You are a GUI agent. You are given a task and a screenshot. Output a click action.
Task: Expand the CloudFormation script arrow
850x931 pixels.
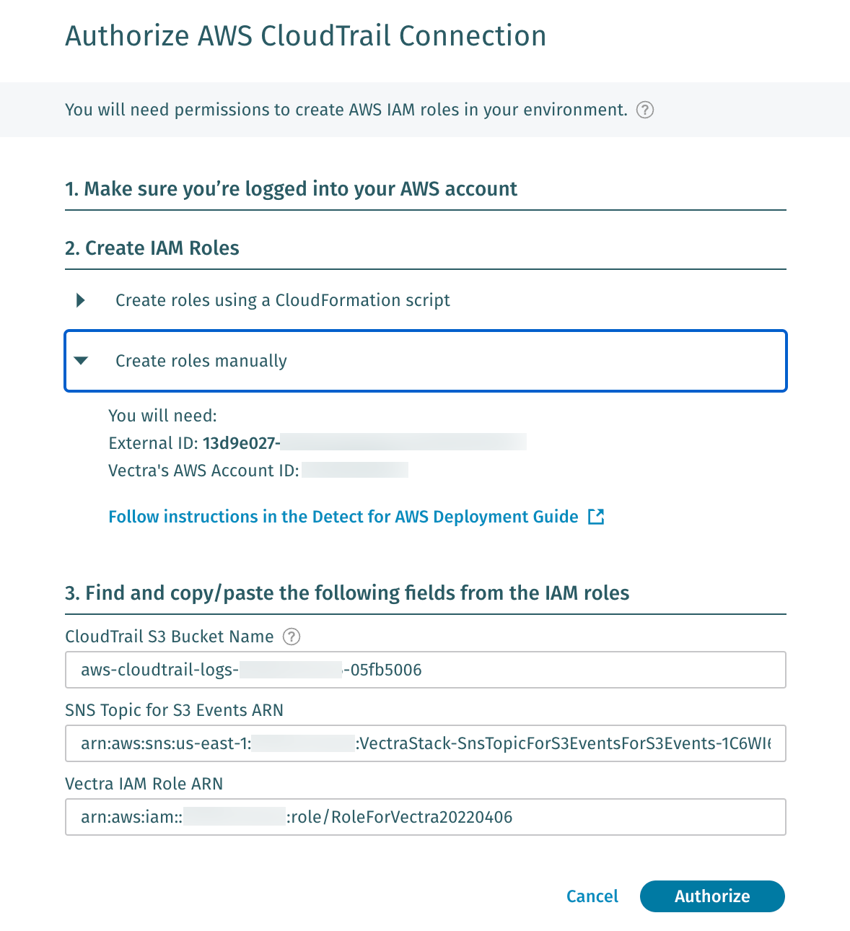(x=81, y=300)
